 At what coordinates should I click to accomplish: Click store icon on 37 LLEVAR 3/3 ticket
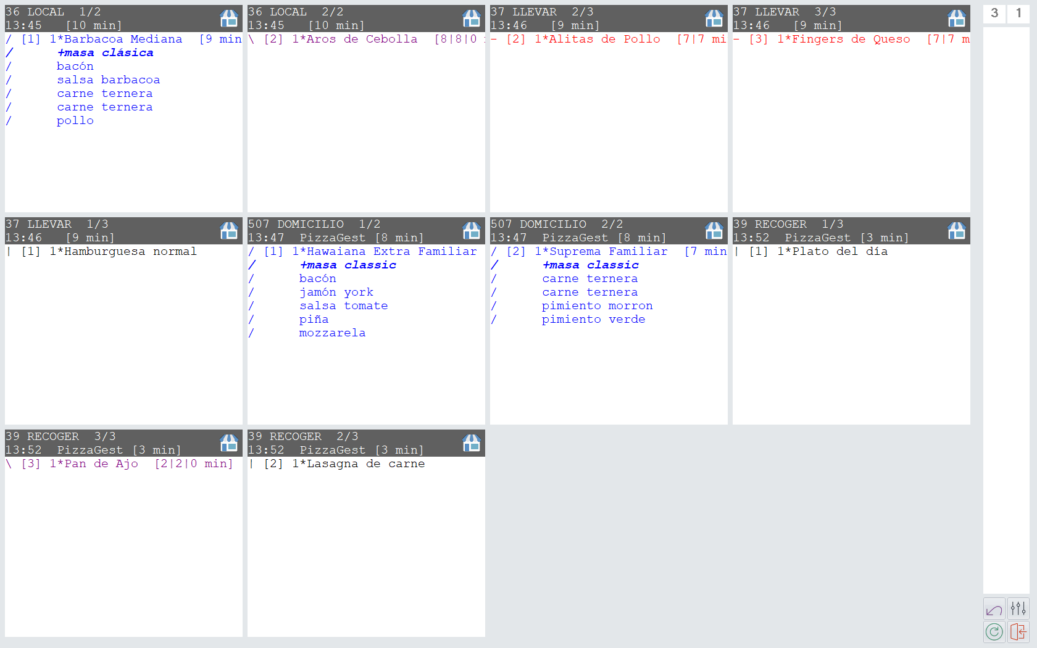pyautogui.click(x=957, y=19)
